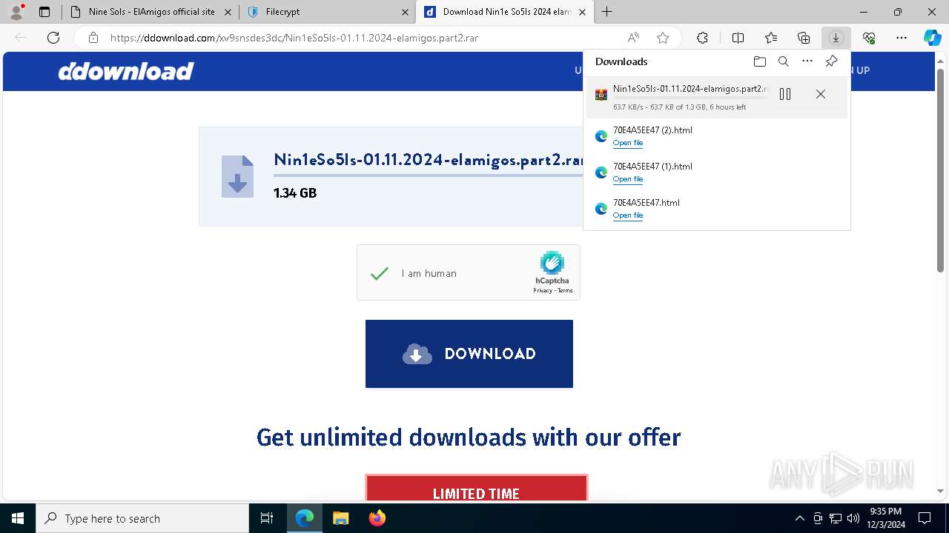Click the file download icon on page

237,176
